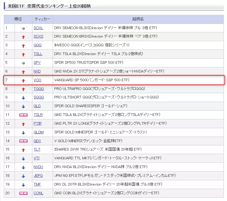
Task: Click the red up arrow beside SOXS
Action: pos(23,37)
